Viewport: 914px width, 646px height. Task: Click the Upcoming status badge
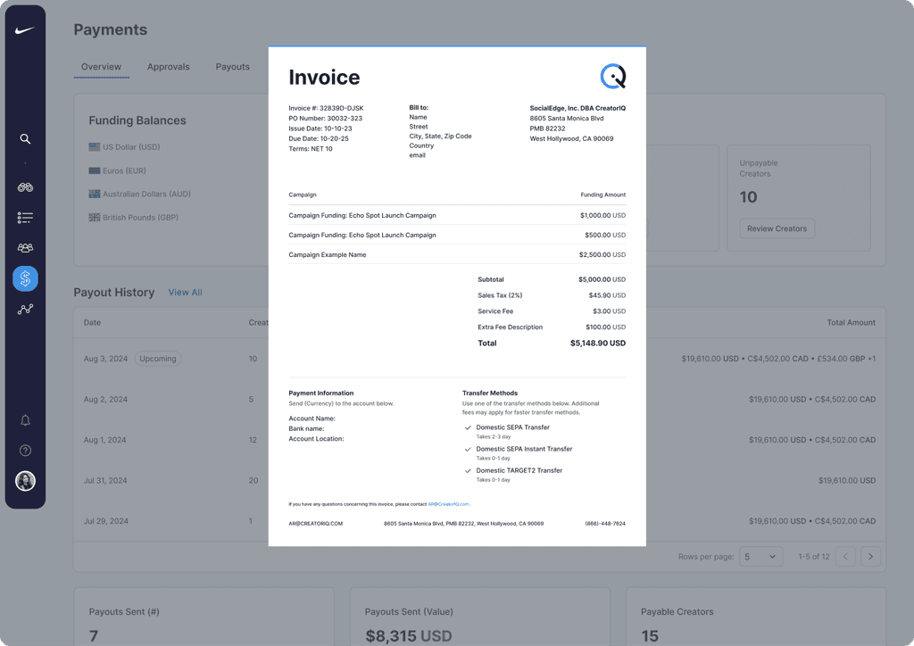click(158, 359)
